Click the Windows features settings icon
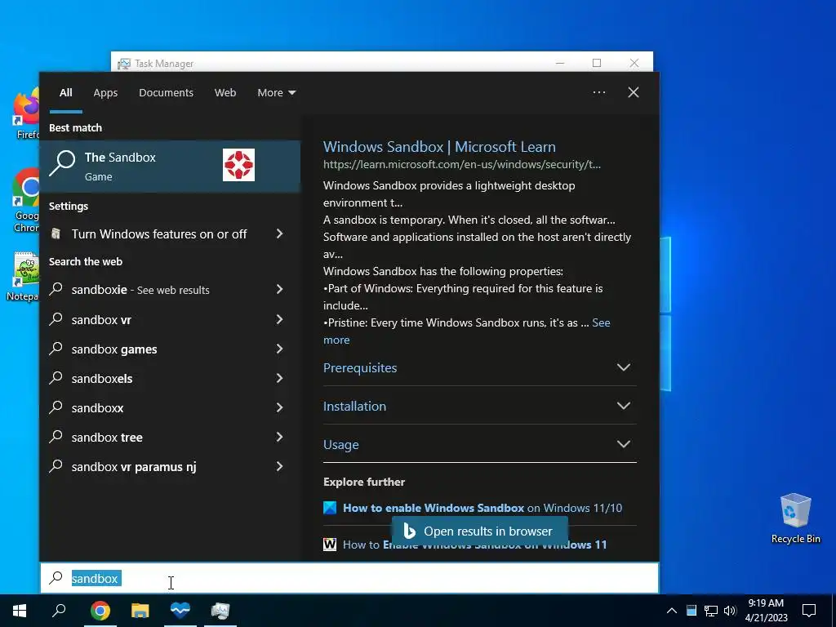This screenshot has height=627, width=836. click(x=56, y=233)
